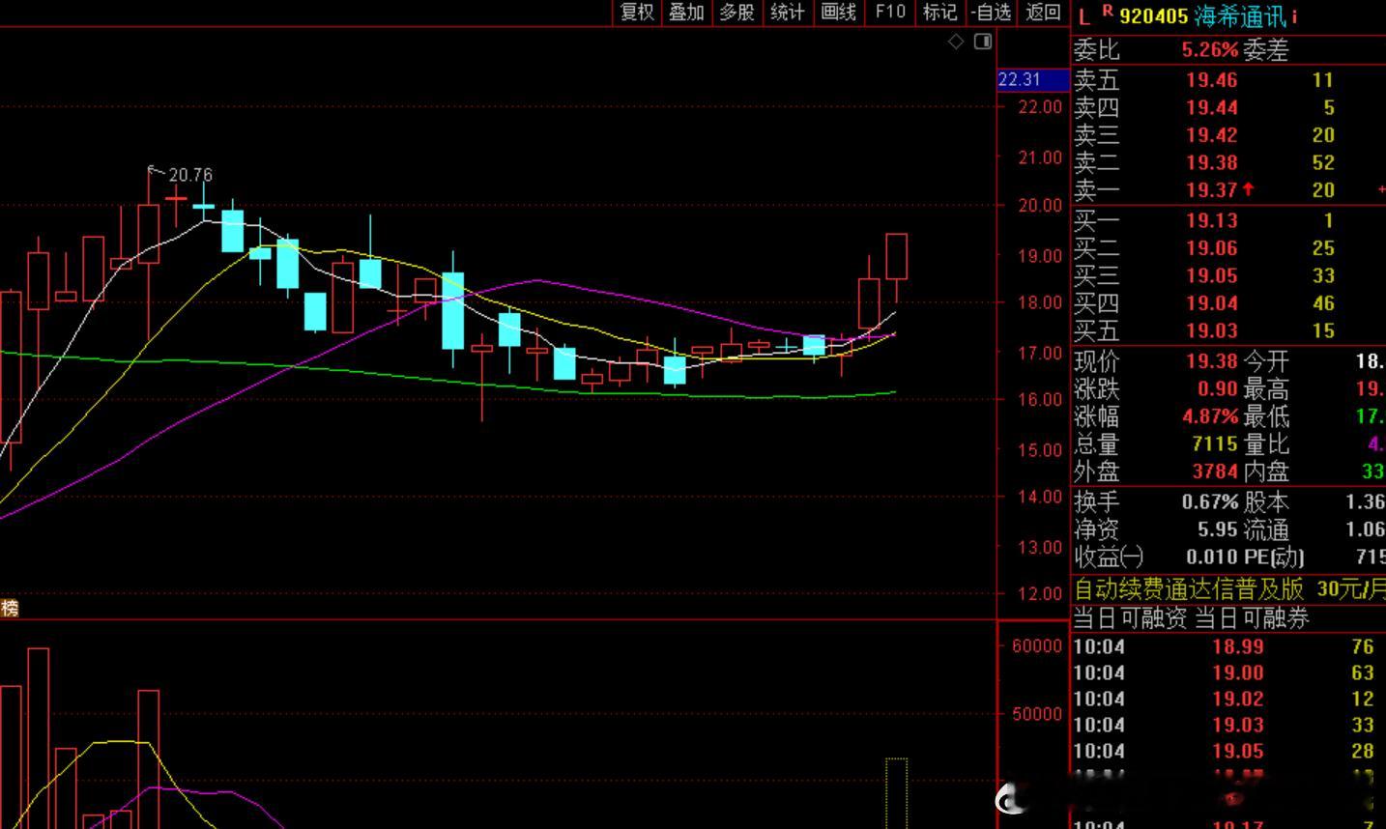Screen dimensions: 1386x829
Task: Click the 外盘 value 3784
Action: point(1215,472)
